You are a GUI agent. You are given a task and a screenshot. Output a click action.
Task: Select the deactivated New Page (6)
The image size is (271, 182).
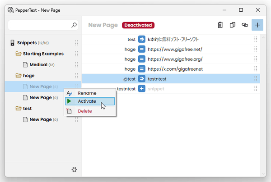click(x=44, y=86)
